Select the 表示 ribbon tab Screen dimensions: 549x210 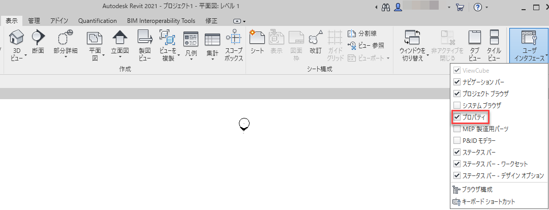pos(12,21)
